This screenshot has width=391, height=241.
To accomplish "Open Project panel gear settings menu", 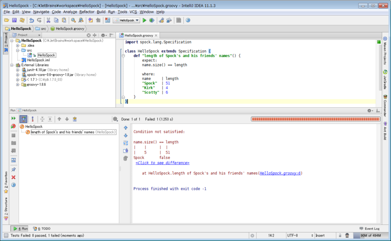I will tap(104, 35).
